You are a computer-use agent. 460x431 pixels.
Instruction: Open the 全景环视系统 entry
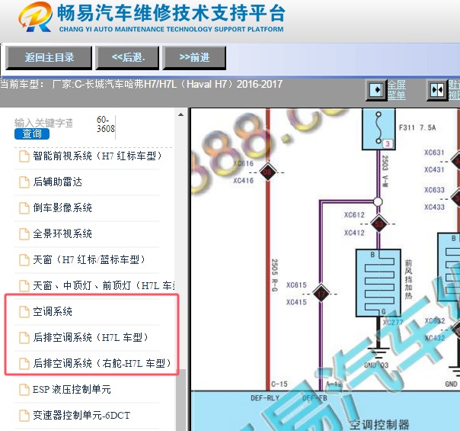click(62, 233)
